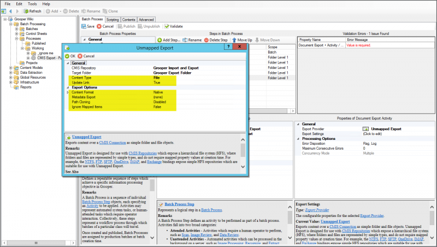Viewport: 437px width, 247px height.
Task: Open the Tools menu
Action: (x=31, y=3)
